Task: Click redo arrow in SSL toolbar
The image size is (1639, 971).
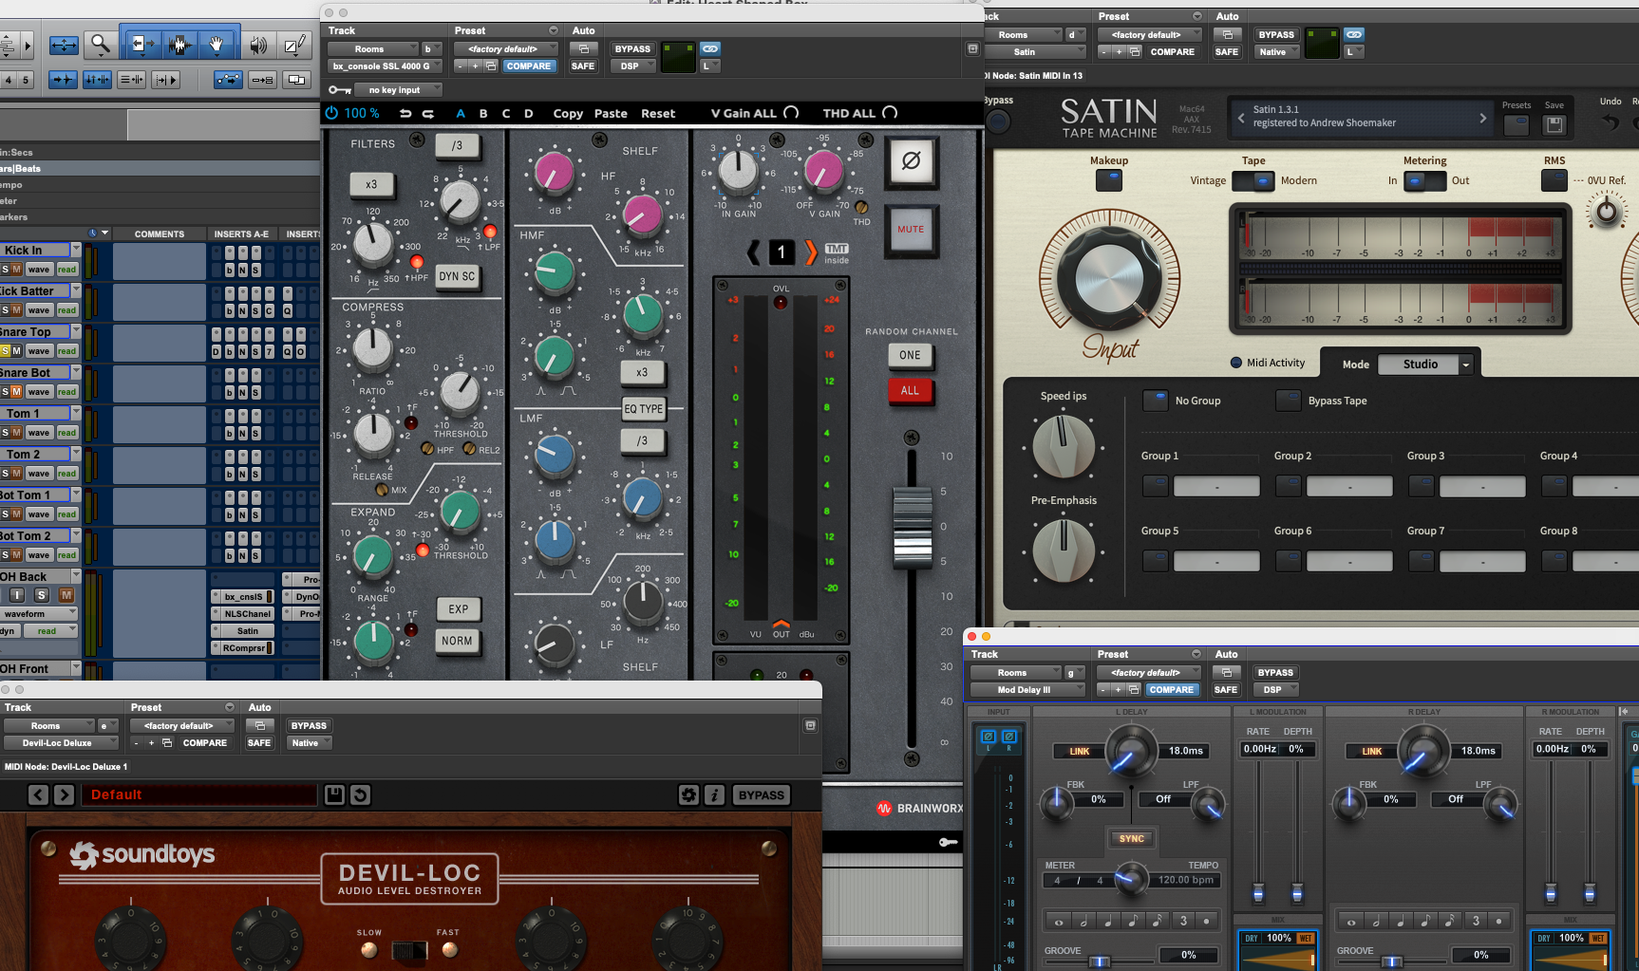Action: [x=428, y=113]
